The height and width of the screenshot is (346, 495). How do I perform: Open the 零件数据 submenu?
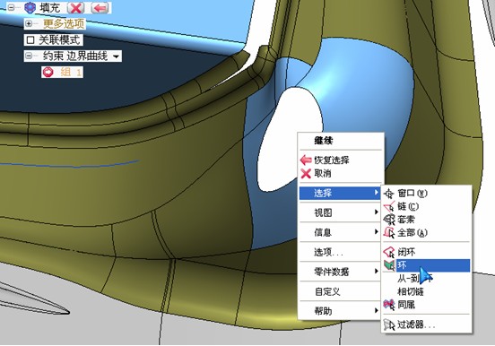click(x=341, y=272)
